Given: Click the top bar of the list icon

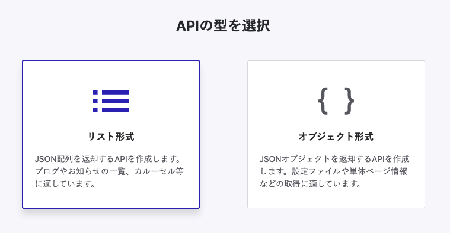Looking at the screenshot, I should coord(116,92).
